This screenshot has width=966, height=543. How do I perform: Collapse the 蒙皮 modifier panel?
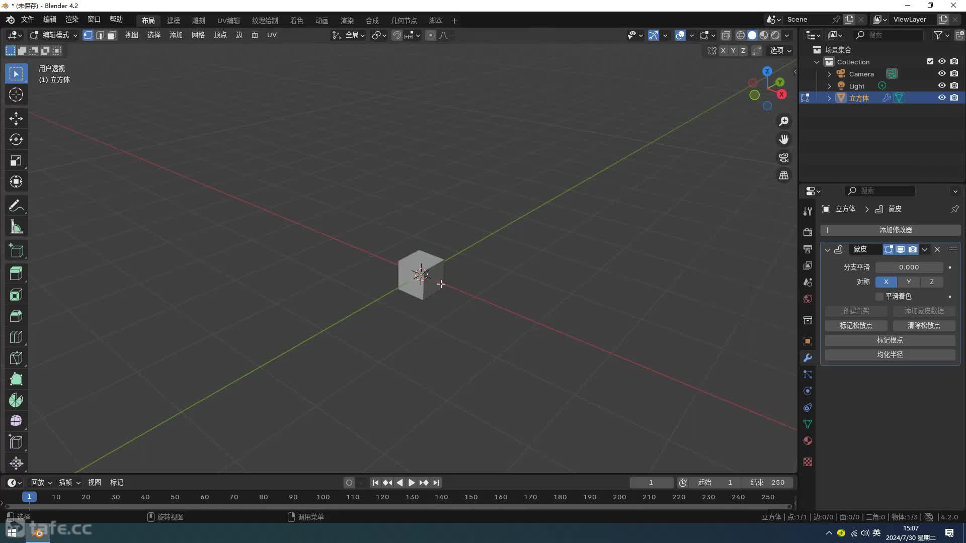[x=828, y=249]
